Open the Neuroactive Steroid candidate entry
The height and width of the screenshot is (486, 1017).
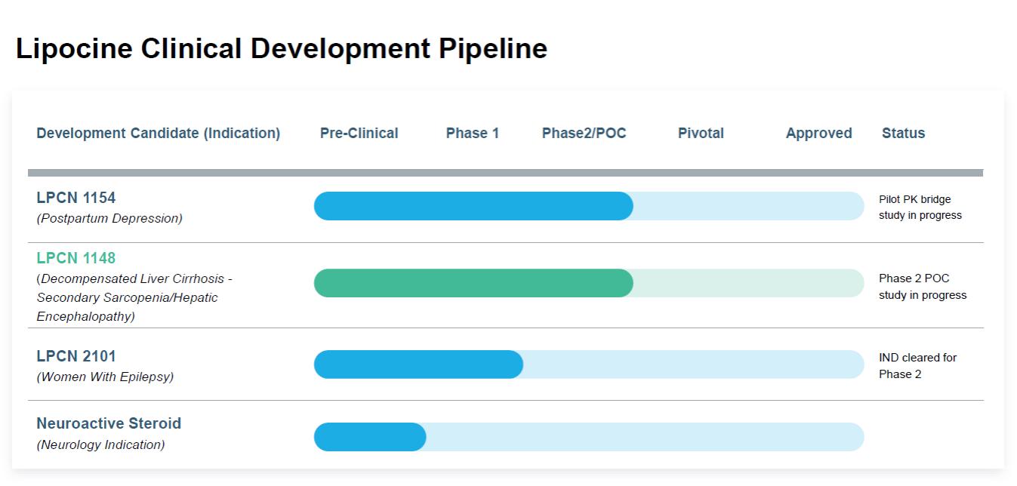109,423
